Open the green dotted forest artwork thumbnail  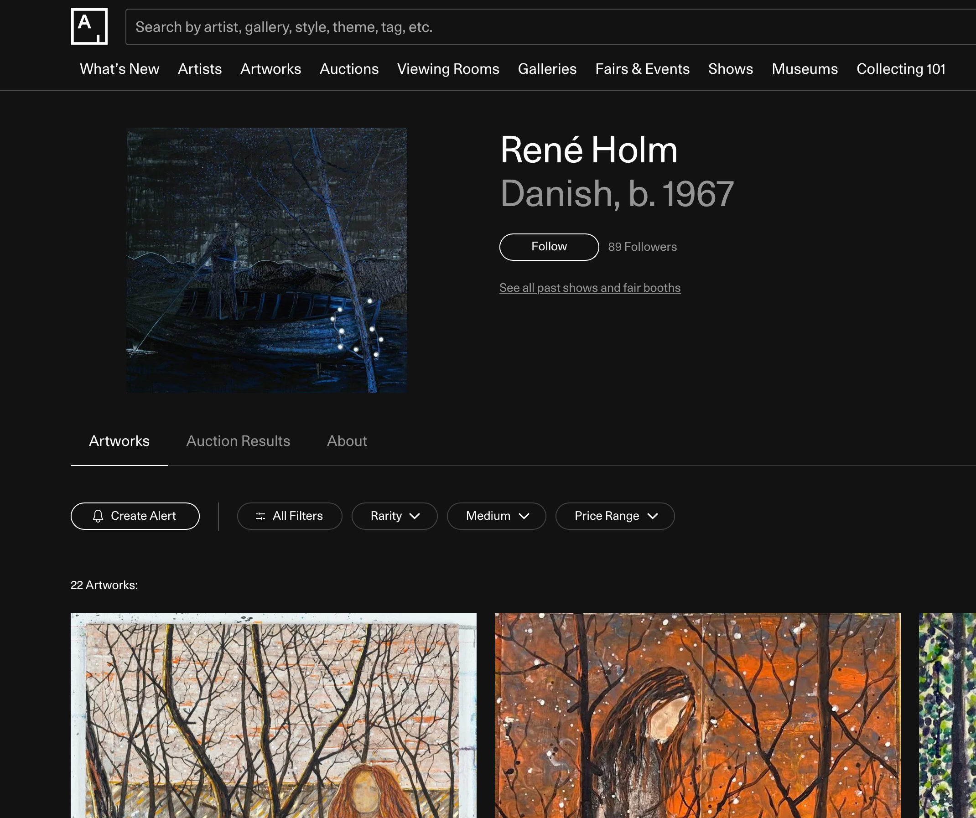point(947,715)
